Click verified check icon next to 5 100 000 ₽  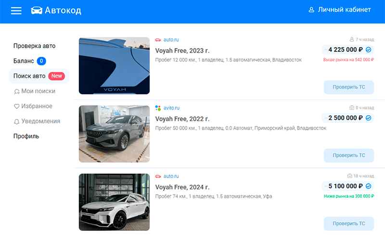click(368, 186)
